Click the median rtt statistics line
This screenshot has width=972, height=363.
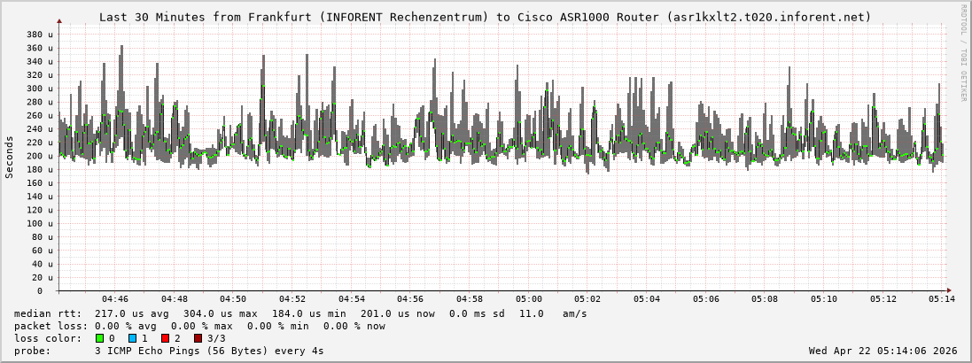click(301, 313)
